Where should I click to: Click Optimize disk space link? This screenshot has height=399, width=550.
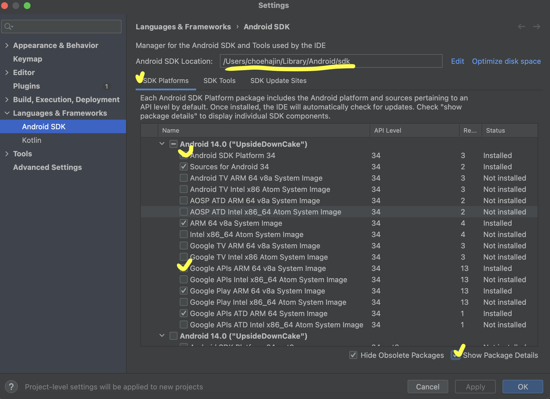506,61
